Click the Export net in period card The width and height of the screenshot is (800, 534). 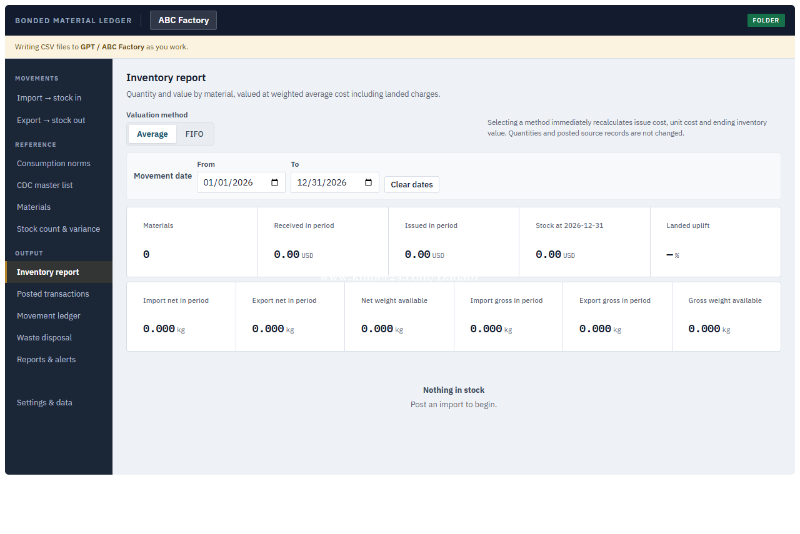(x=290, y=317)
